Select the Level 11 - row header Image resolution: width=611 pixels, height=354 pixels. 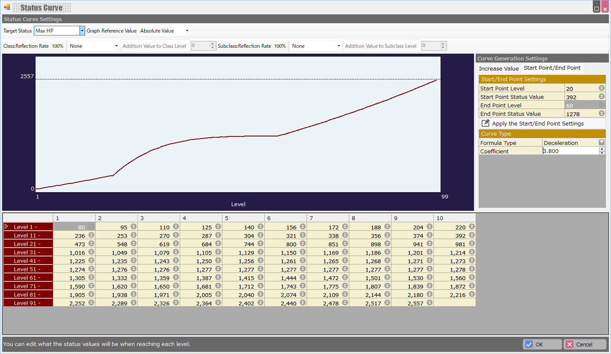(28, 235)
